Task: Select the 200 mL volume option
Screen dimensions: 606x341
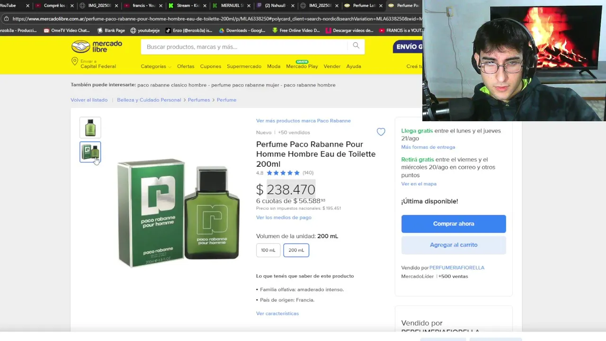Action: click(296, 250)
